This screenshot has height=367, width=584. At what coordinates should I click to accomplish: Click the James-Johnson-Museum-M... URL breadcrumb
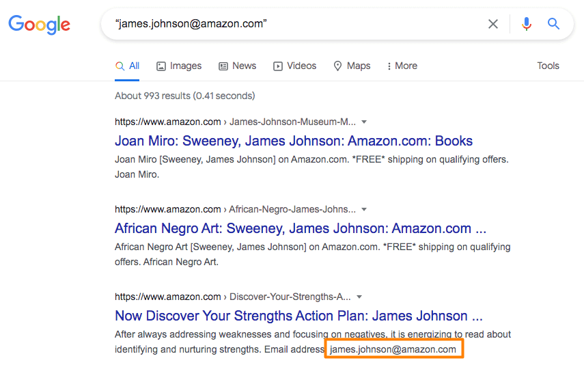pos(292,122)
